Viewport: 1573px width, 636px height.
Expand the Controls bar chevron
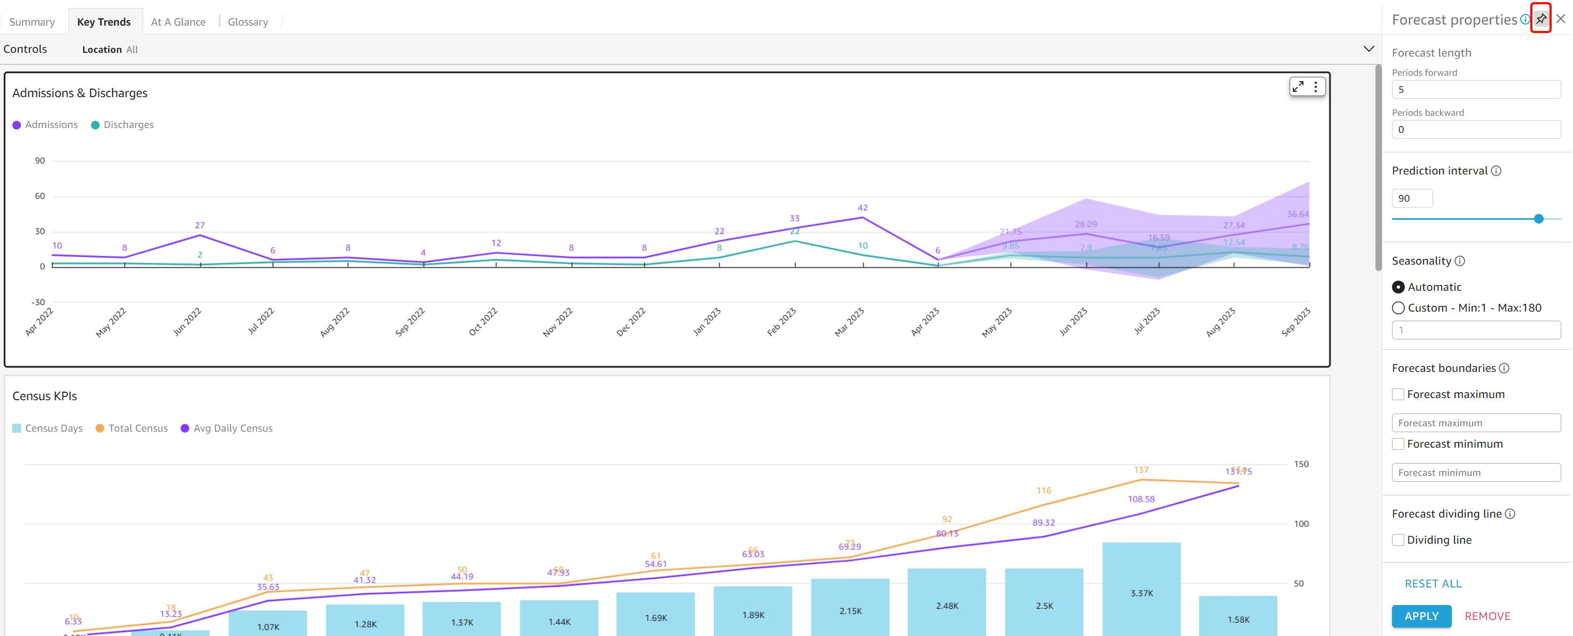(1368, 49)
